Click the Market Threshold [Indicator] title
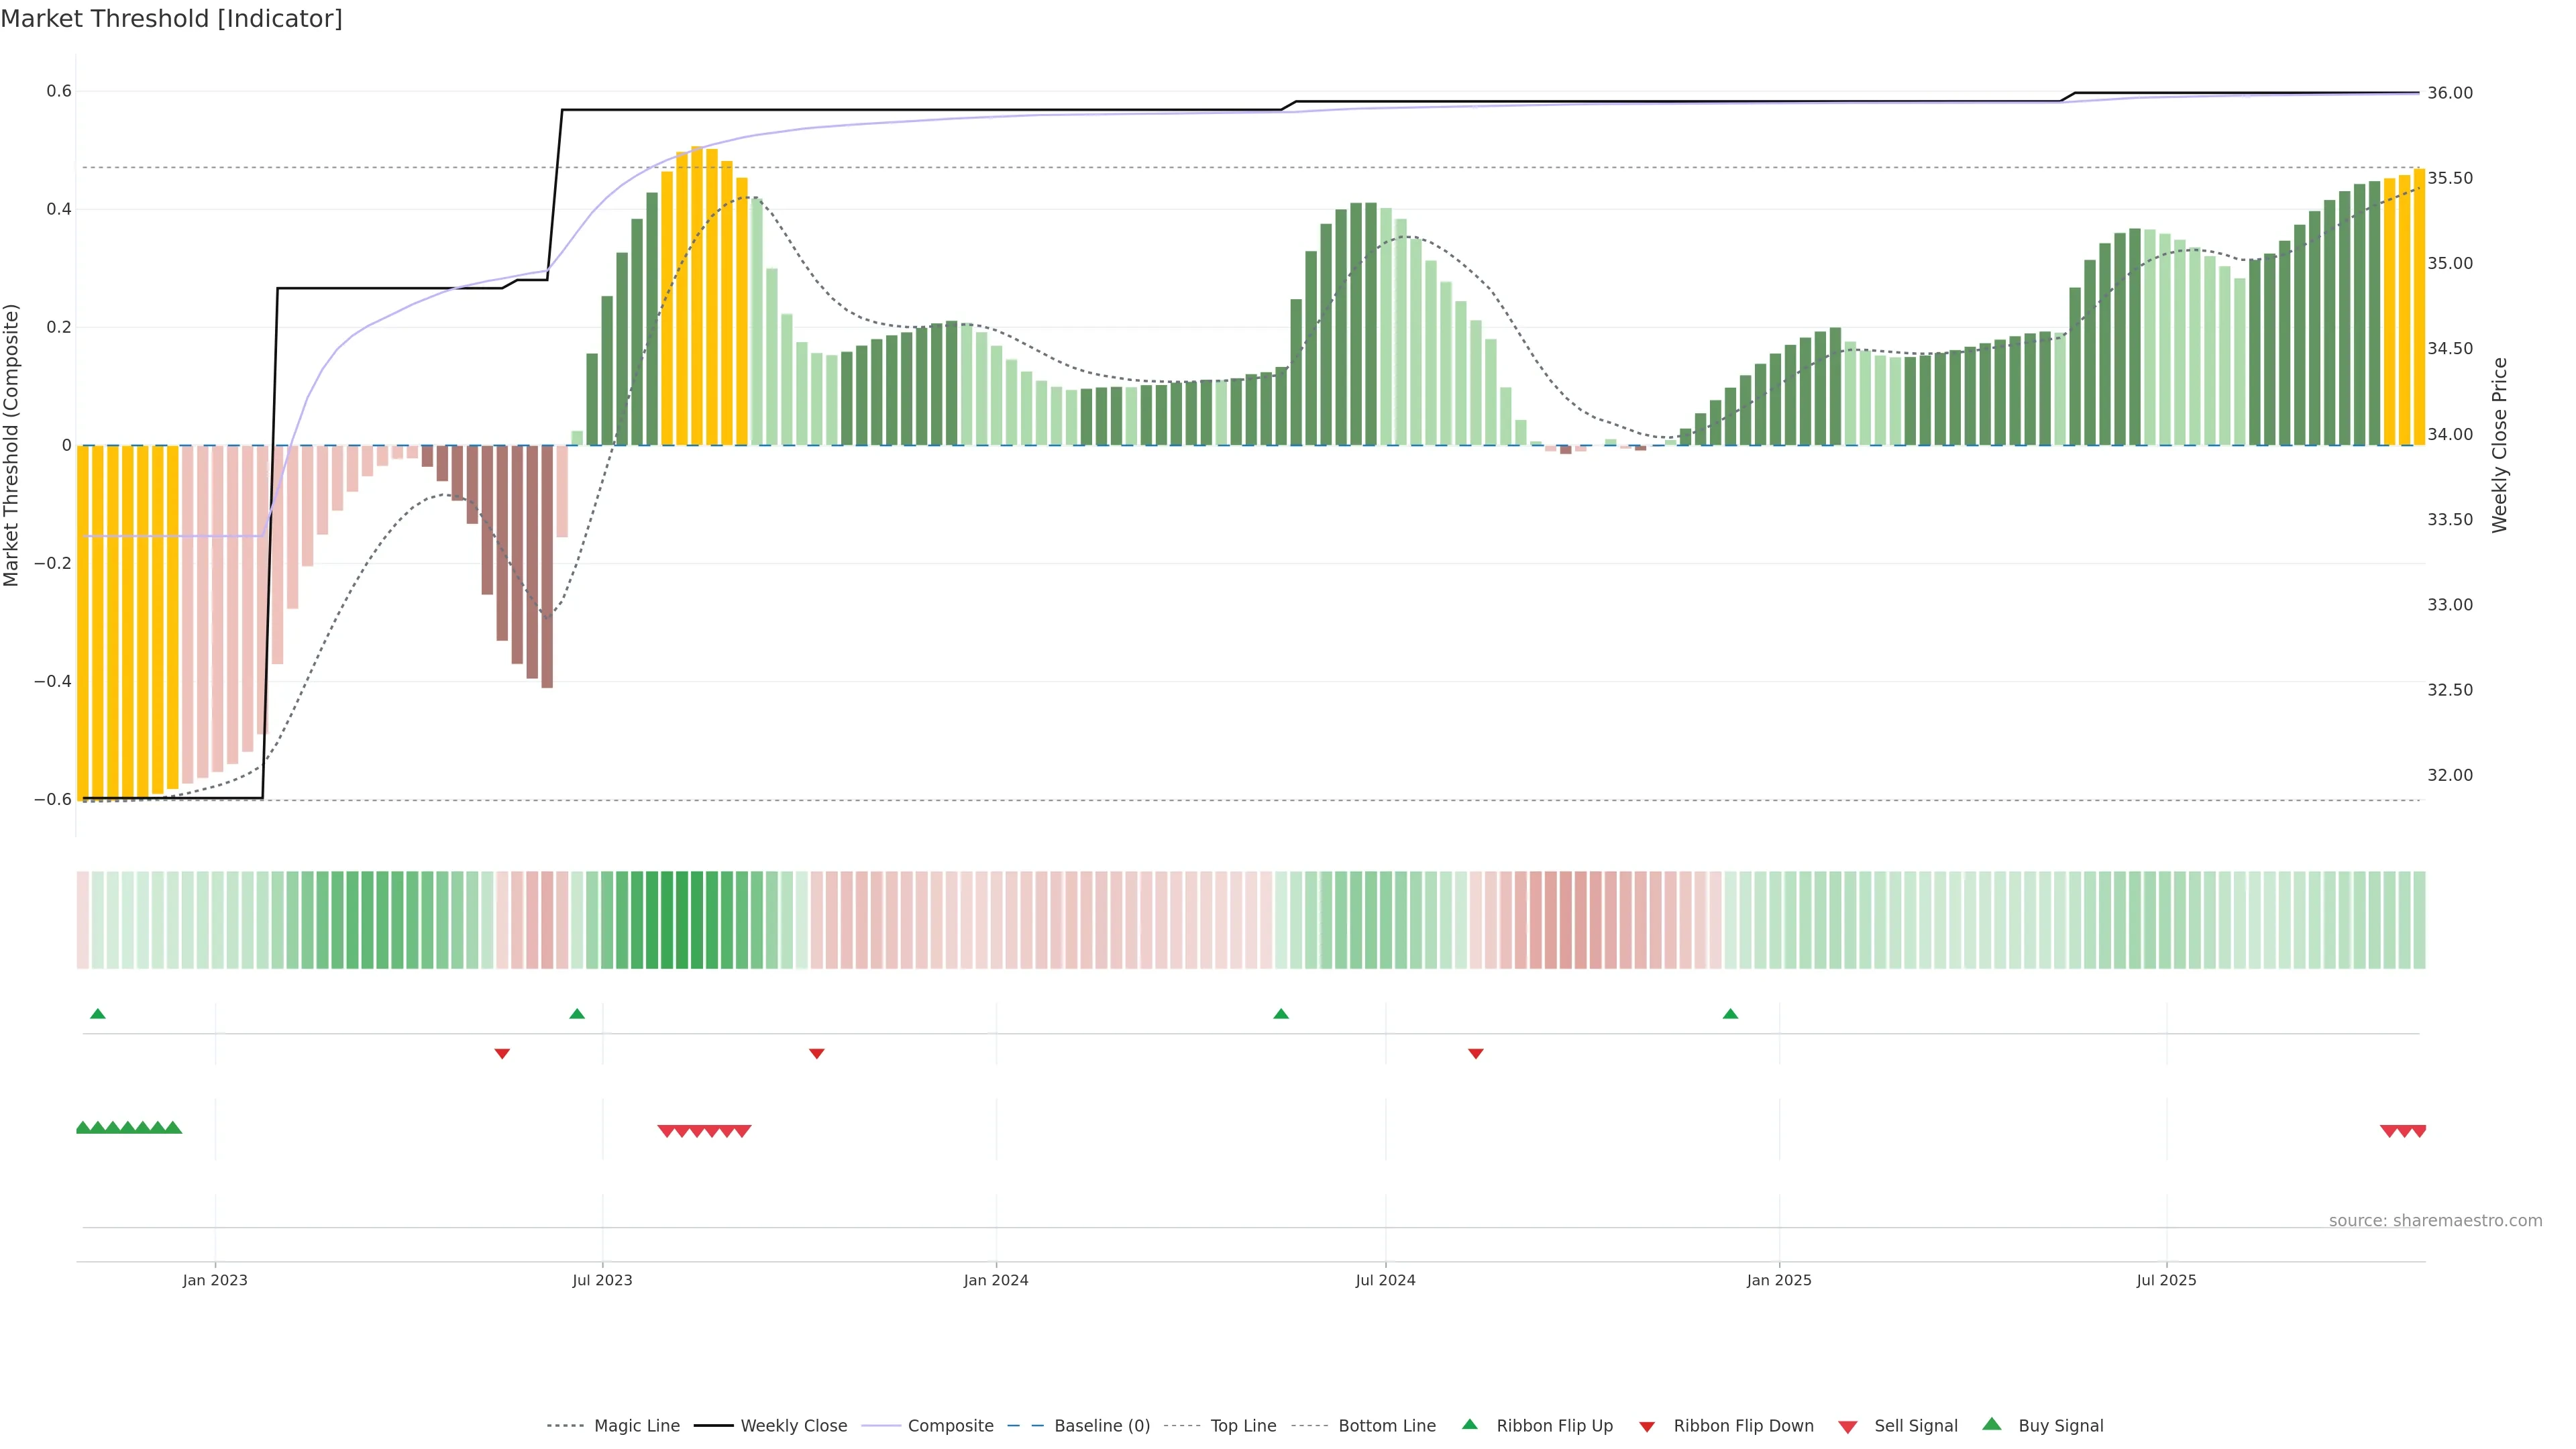Viewport: 2576px width, 1449px height. pos(171,19)
